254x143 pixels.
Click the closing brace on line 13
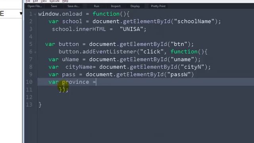coord(40,105)
